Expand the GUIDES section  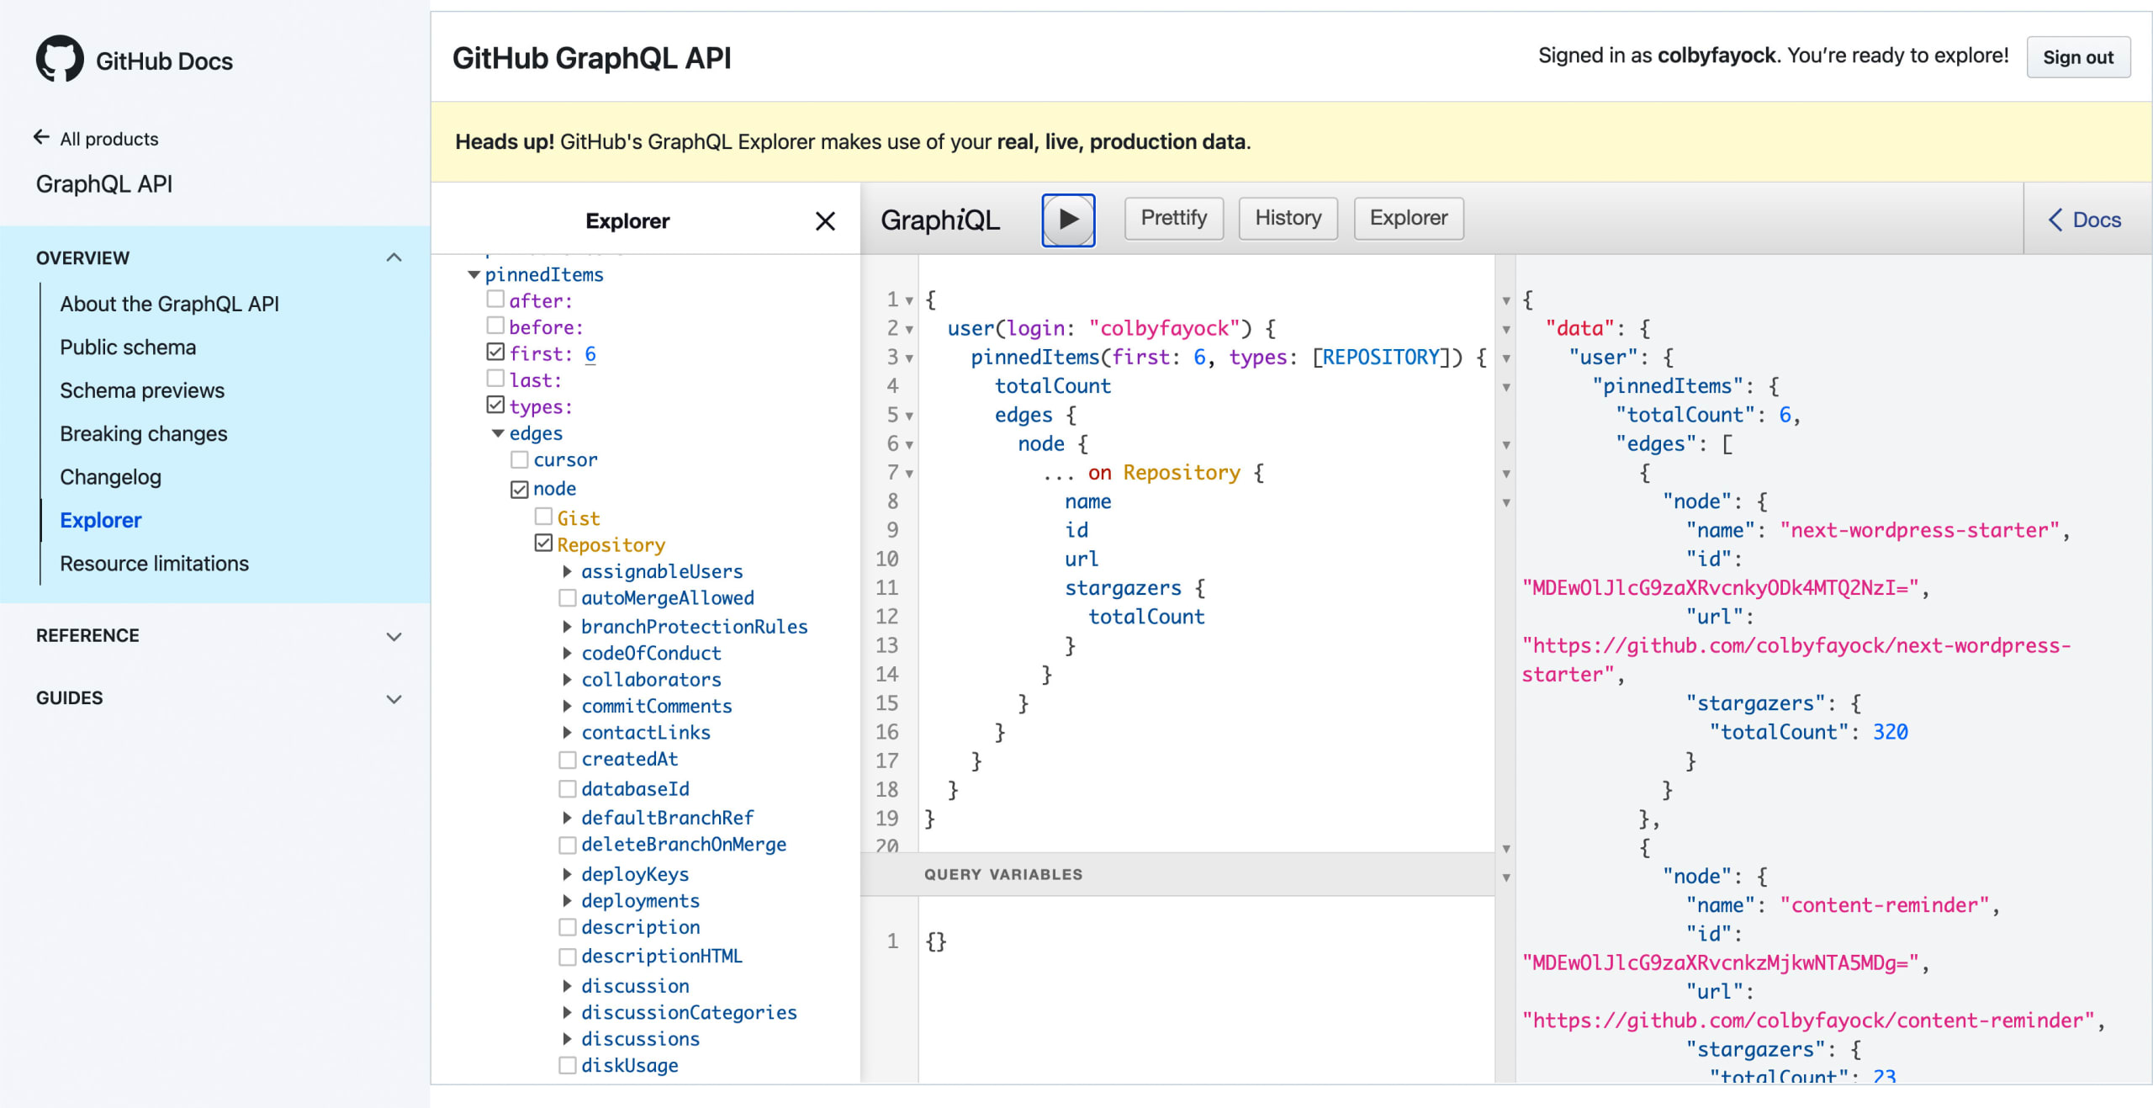[x=394, y=698]
